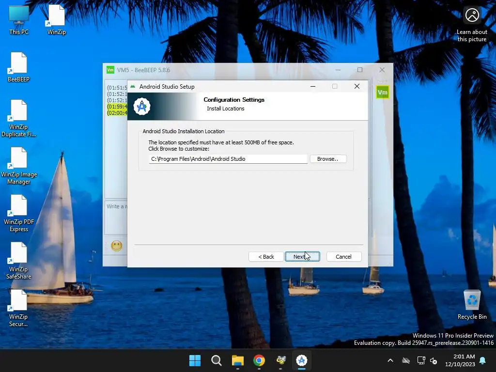Screen dimensions: 496x372
Task: Click the Vm logo in the BeeBEEP title bar
Action: [x=110, y=70]
